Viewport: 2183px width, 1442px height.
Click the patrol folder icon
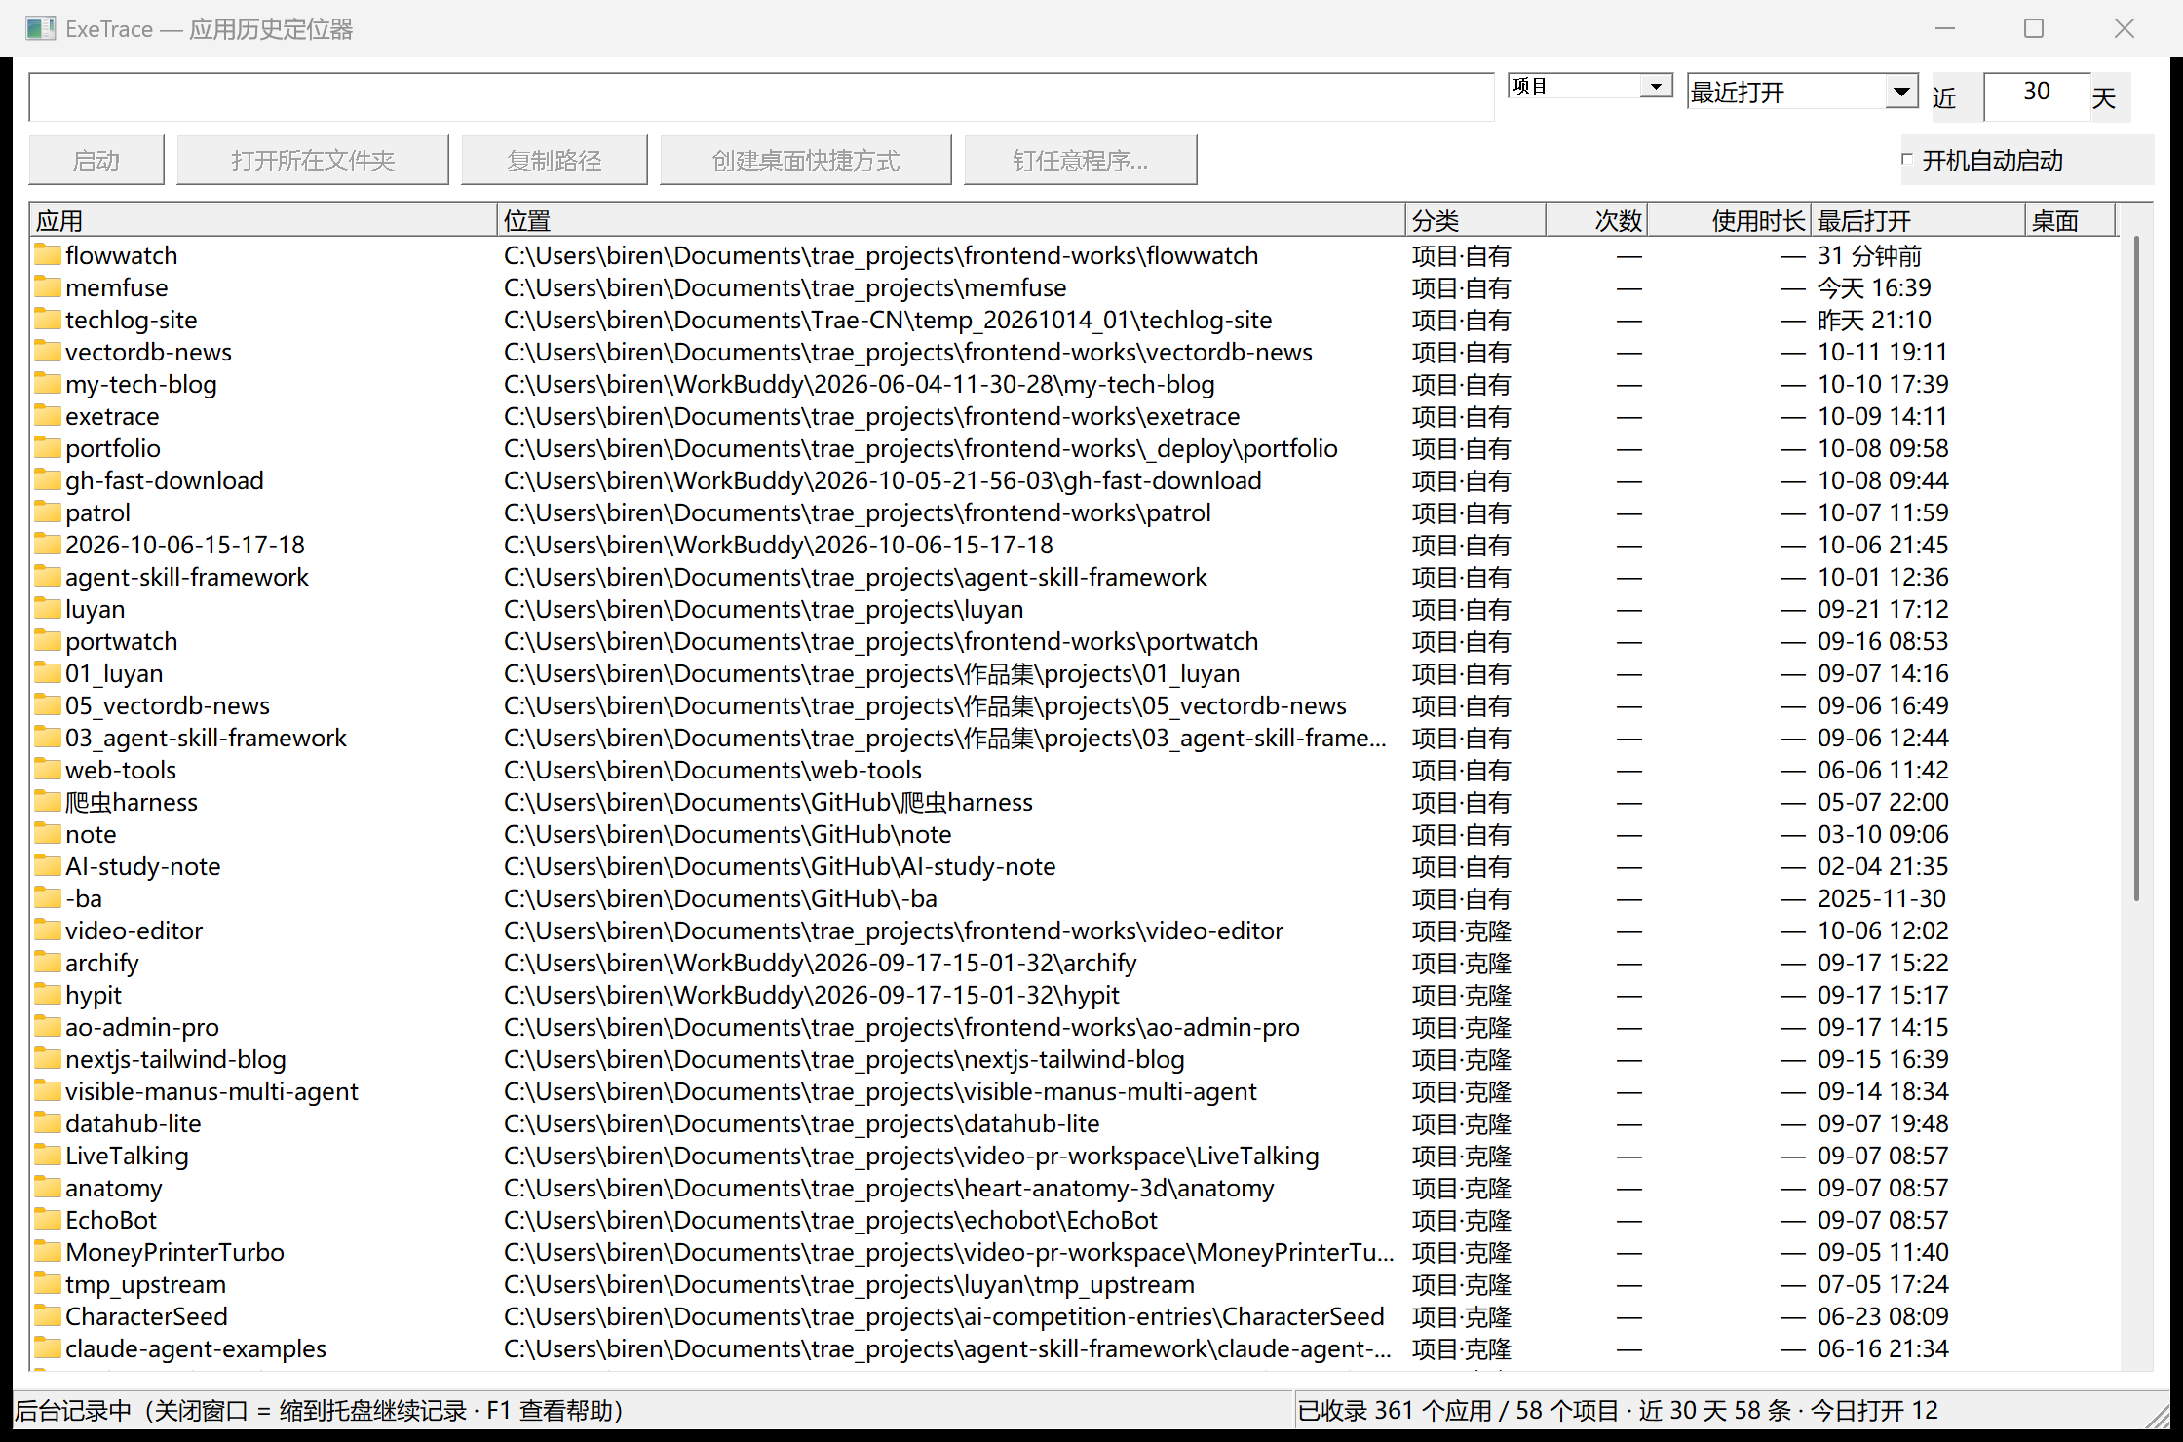click(48, 512)
